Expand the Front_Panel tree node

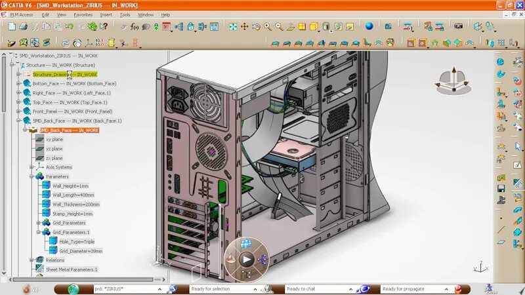click(18, 111)
